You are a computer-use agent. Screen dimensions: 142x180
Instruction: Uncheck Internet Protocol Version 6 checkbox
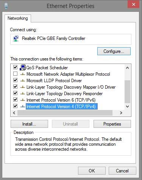pyautogui.click(x=15, y=99)
